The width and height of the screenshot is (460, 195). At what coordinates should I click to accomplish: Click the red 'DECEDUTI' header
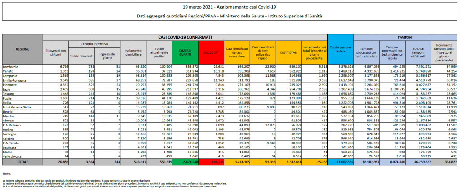211,52
